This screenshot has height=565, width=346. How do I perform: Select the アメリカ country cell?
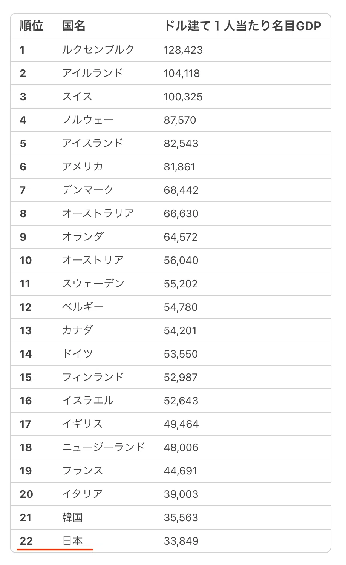[83, 167]
